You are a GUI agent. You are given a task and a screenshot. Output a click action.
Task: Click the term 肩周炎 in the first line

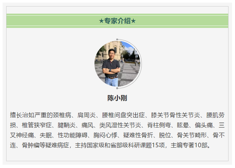coord(87,115)
